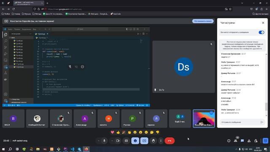Image resolution: width=270 pixels, height=152 pixels.
Task: Open more options three-dot menu
Action: click(x=161, y=141)
